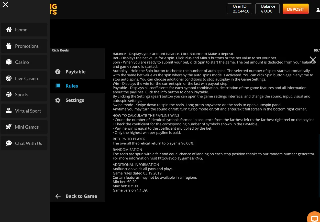320x222 pixels.
Task: Click the Promotions gift icon
Action: tap(9, 46)
